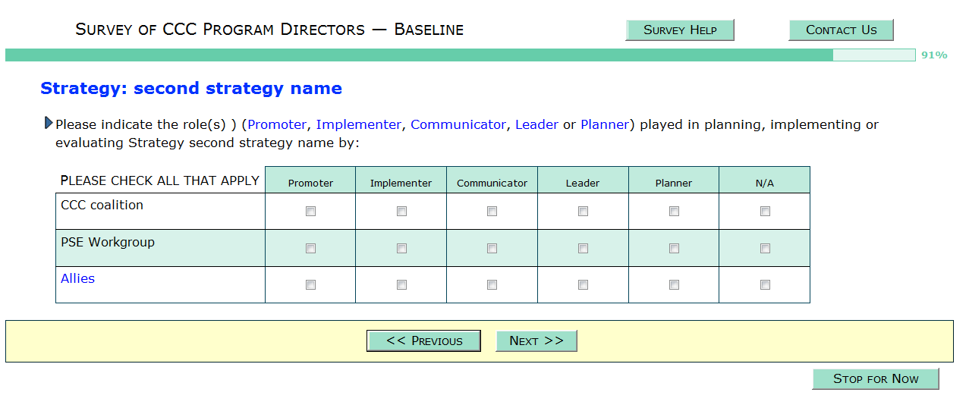The height and width of the screenshot is (408, 969).
Task: Check Promoter for CCC coalition
Action: pos(310,212)
